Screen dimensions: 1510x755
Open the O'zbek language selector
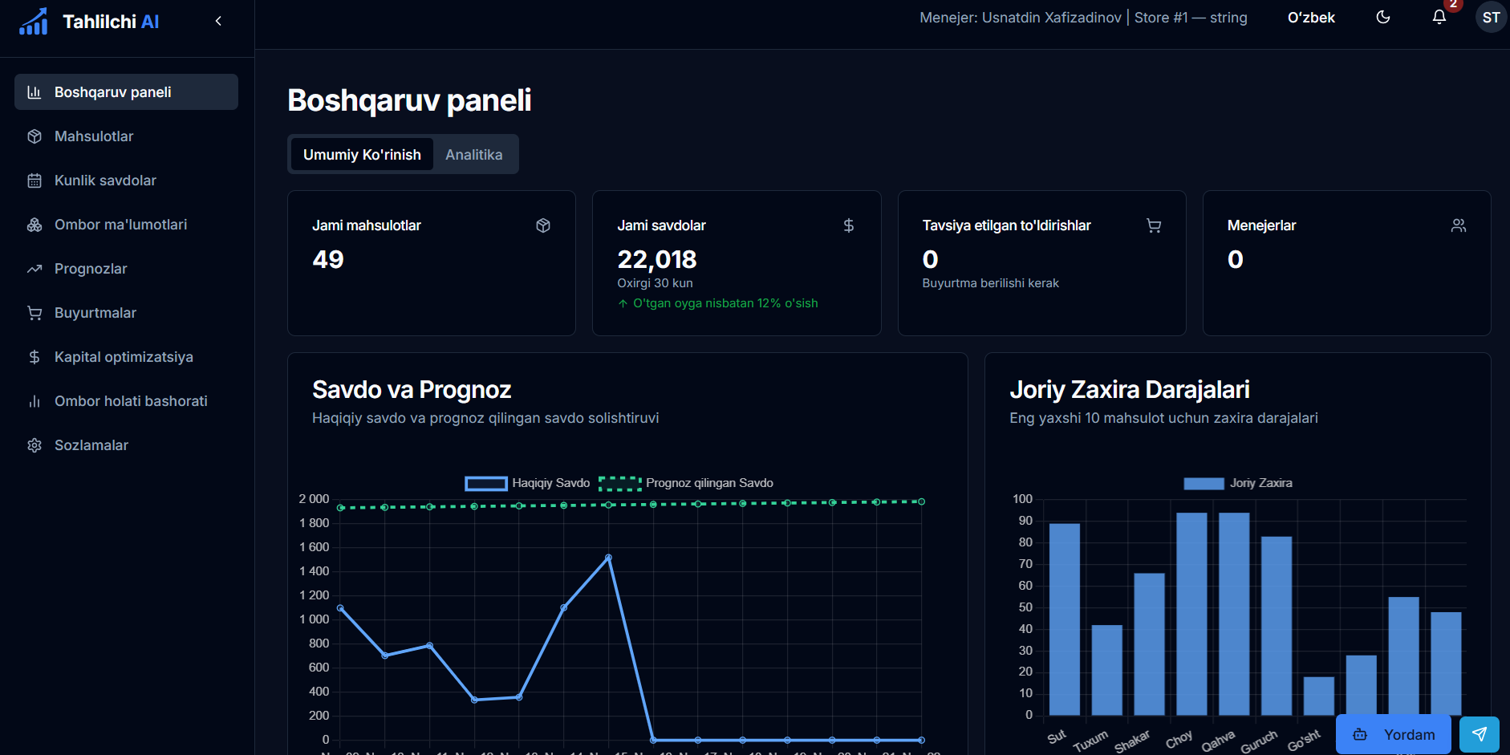1310,18
